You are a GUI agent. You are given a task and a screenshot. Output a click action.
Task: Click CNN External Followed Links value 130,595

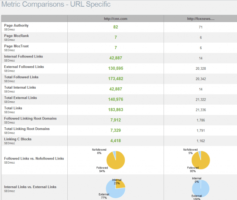pos(116,68)
